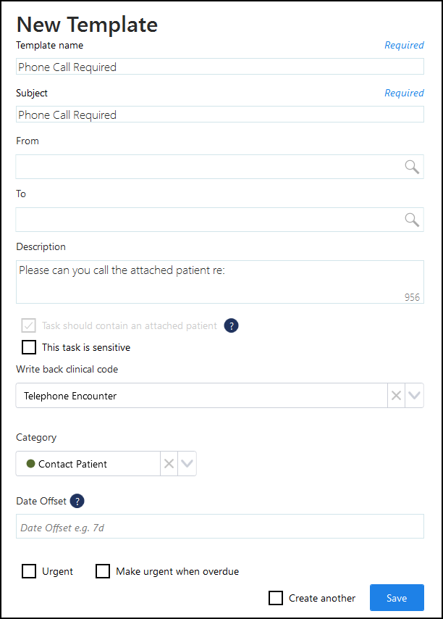The width and height of the screenshot is (443, 619).
Task: Click the green Contact Patient color dot
Action: coord(30,463)
